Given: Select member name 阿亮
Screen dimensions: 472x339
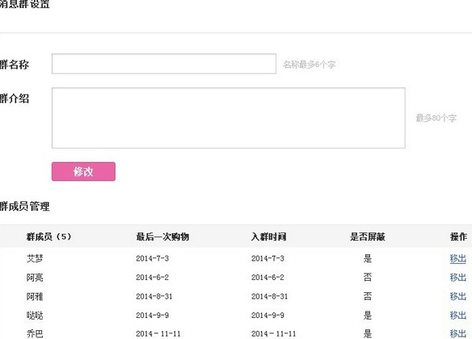Looking at the screenshot, I should [x=35, y=277].
